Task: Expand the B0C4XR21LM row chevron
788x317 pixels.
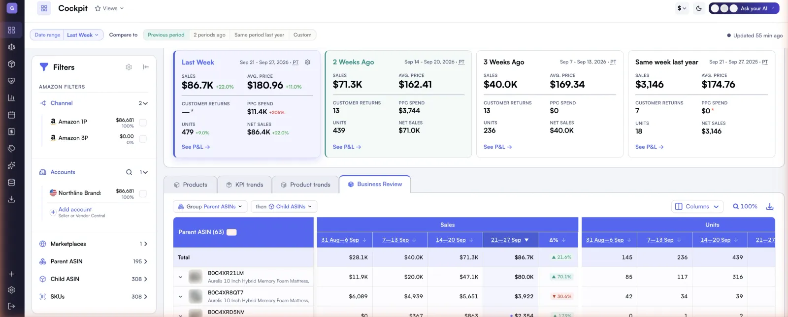Action: click(180, 277)
